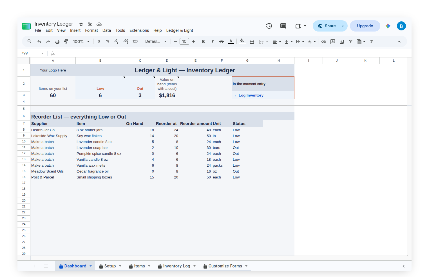Open the name box dropdown arrow
This screenshot has width=429, height=277.
tap(43, 53)
